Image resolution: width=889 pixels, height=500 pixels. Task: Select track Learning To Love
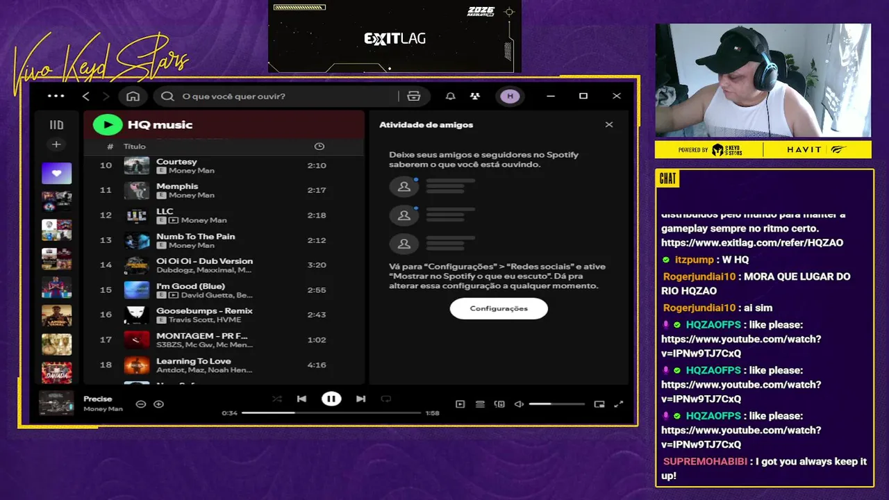[x=193, y=361]
